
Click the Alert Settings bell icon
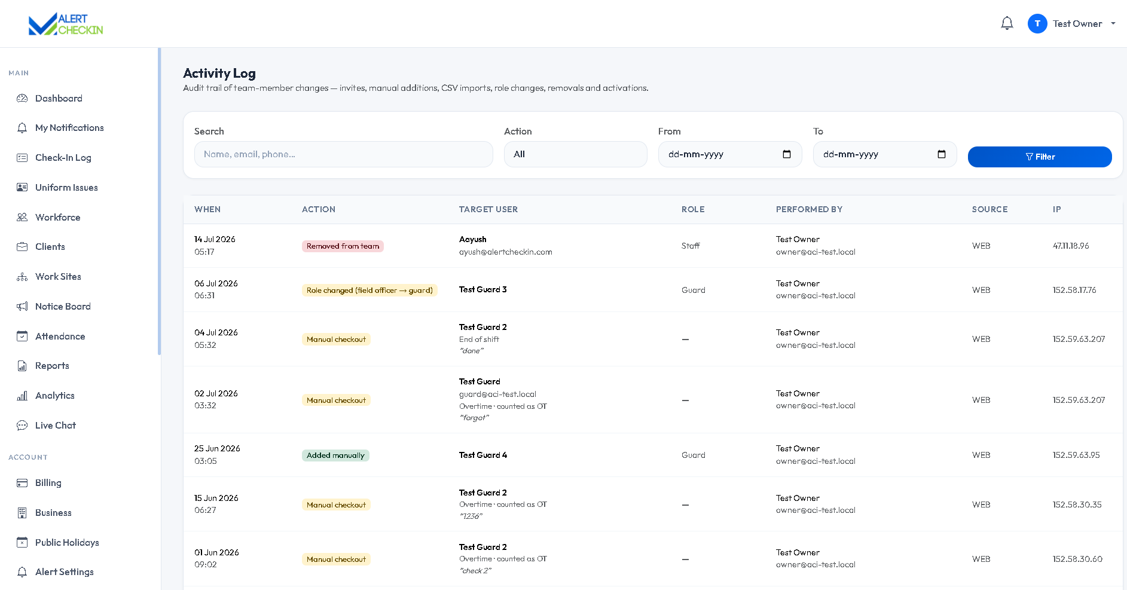point(22,572)
